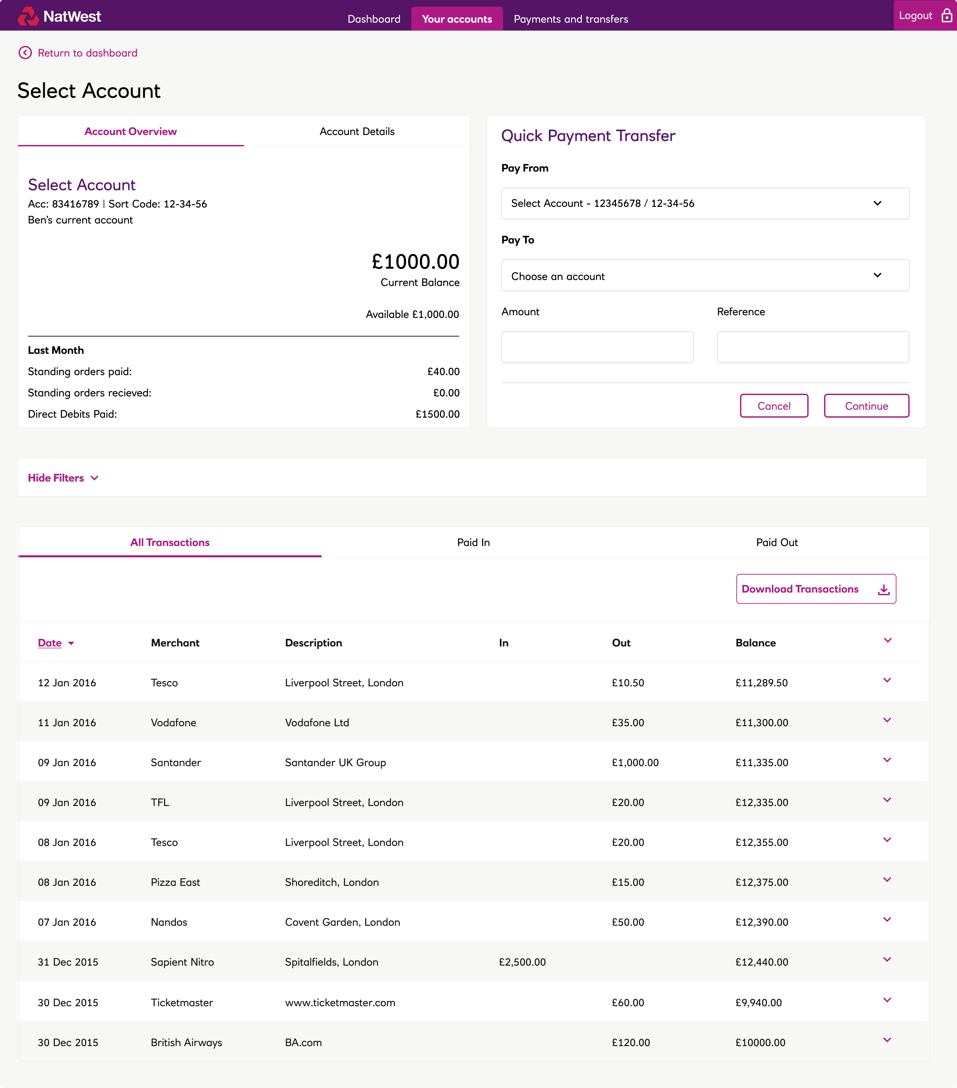
Task: Click Cancel in Quick Payment Transfer
Action: tap(774, 406)
